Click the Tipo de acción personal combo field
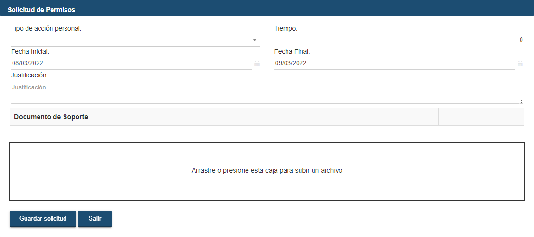The width and height of the screenshot is (534, 237). pos(130,40)
